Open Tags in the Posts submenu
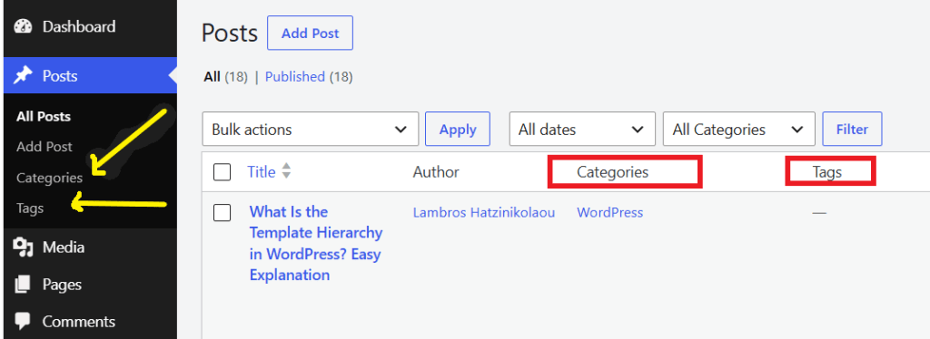The height and width of the screenshot is (339, 930). point(30,208)
